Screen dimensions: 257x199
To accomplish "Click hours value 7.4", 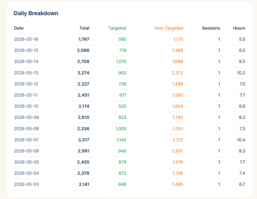I will 242,173.
